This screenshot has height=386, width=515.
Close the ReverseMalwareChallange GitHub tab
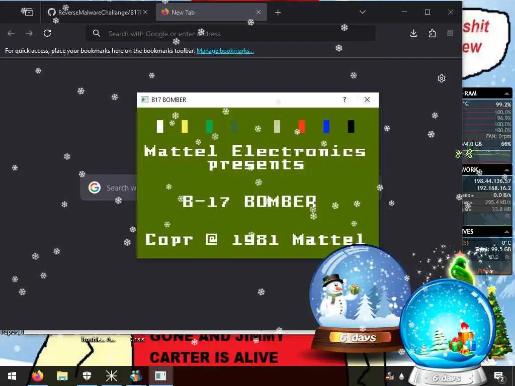[145, 12]
